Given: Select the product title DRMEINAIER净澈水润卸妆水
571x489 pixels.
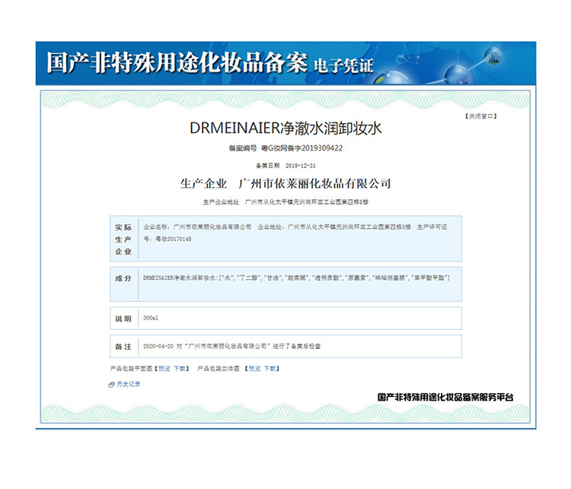Looking at the screenshot, I should [x=285, y=128].
